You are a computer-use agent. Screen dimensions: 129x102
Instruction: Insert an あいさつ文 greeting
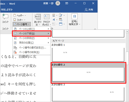38,20
